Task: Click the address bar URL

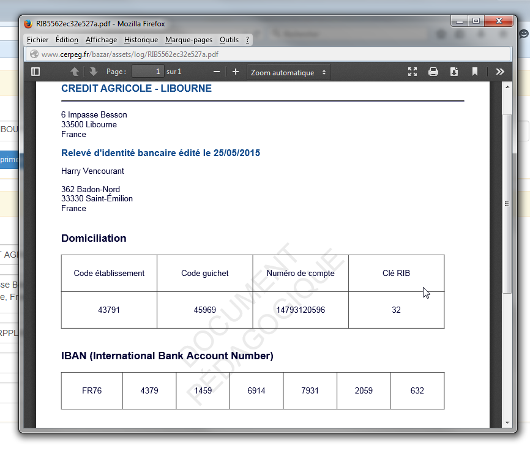Action: click(130, 54)
